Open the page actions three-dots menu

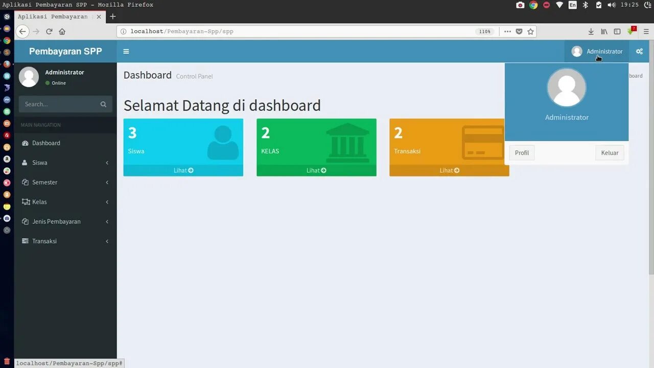(x=507, y=31)
